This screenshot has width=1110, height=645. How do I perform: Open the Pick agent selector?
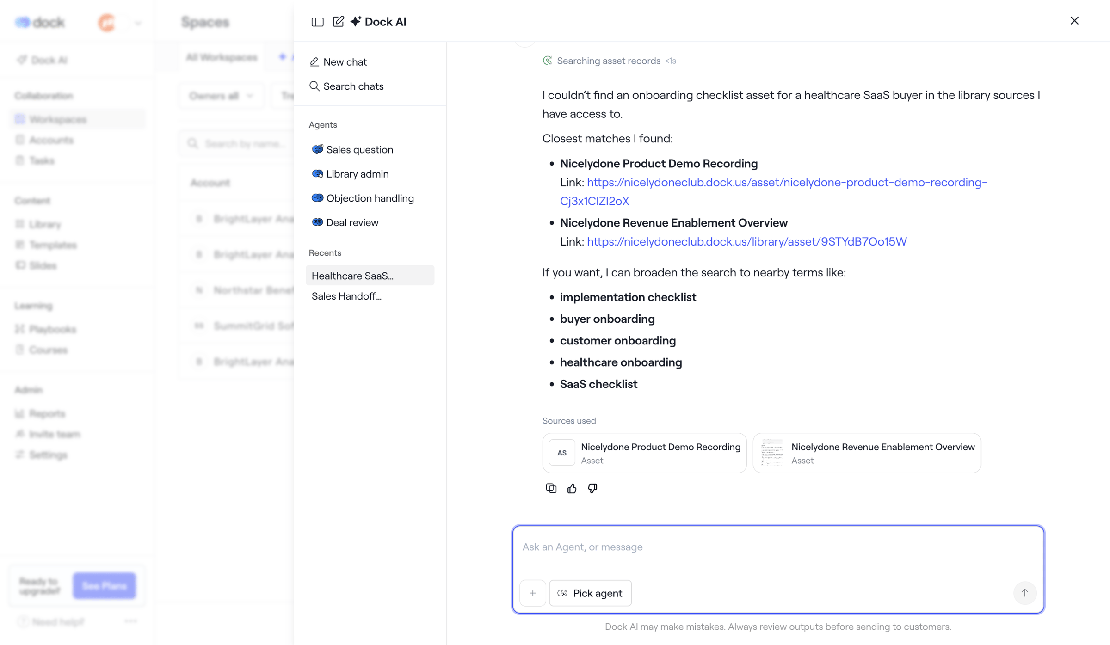(590, 593)
